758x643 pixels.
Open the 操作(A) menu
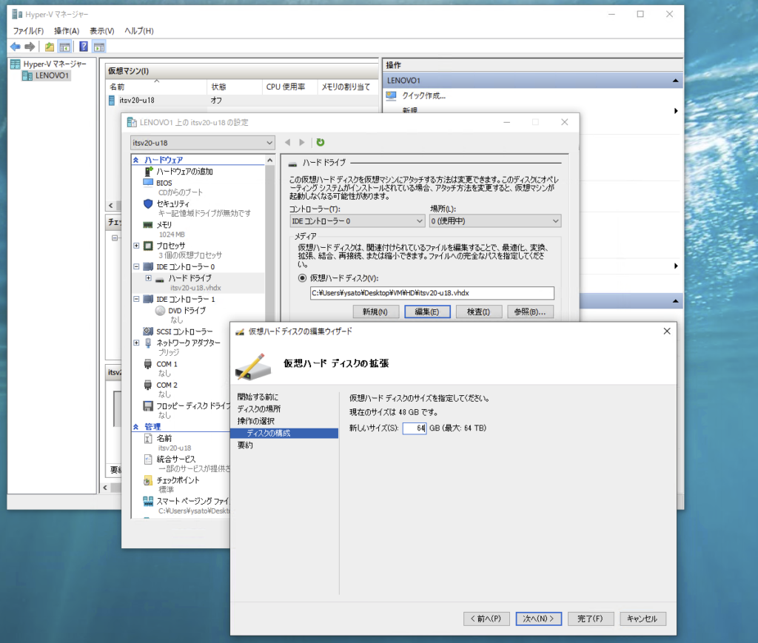tap(67, 30)
